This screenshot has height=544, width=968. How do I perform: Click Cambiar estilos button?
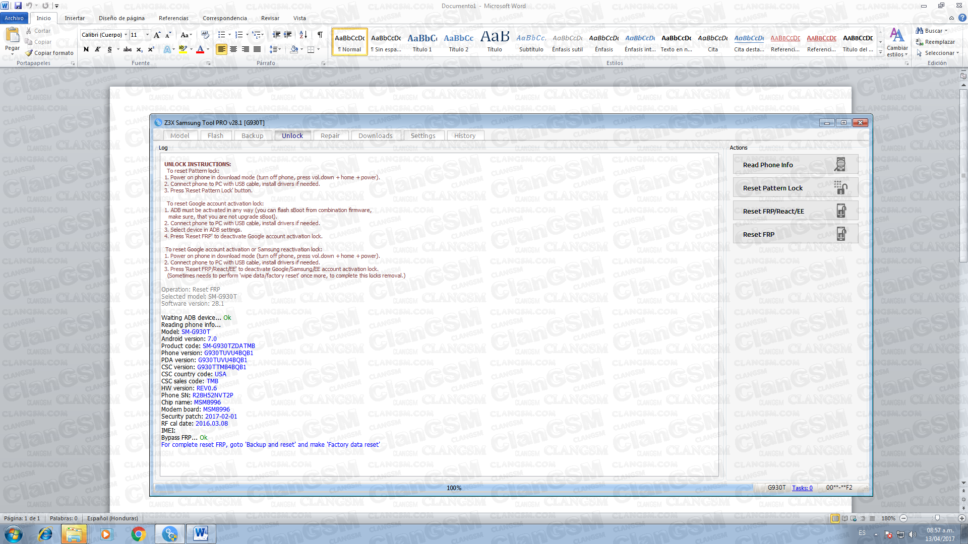coord(897,42)
